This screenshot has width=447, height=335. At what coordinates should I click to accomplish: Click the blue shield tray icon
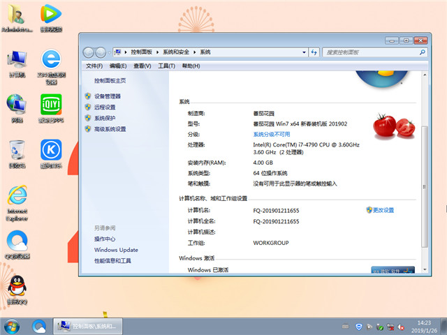pyautogui.click(x=359, y=327)
